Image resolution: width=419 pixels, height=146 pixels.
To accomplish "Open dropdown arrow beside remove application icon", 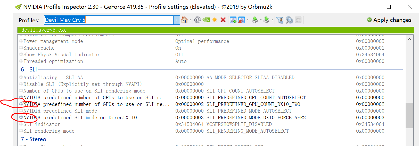I will pyautogui.click(x=248, y=20).
